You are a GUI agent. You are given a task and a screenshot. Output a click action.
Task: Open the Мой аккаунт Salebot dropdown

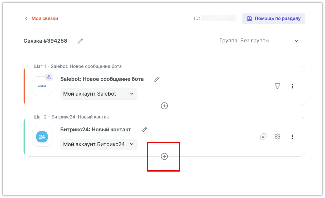coord(99,94)
